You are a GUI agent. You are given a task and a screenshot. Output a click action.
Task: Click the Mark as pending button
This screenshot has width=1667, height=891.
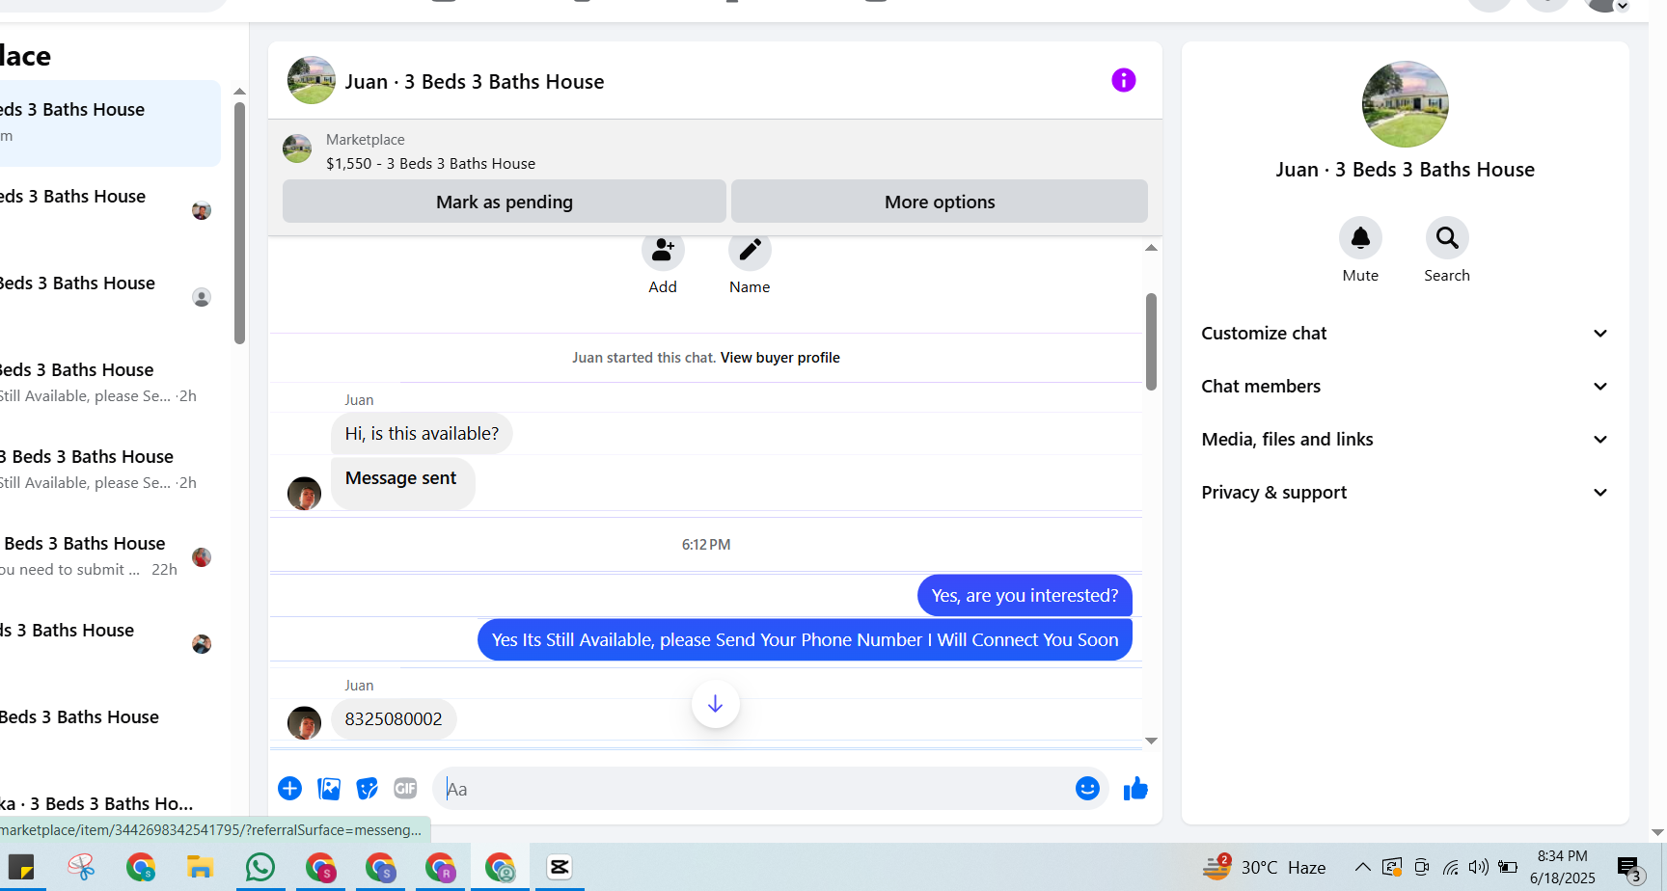(505, 202)
